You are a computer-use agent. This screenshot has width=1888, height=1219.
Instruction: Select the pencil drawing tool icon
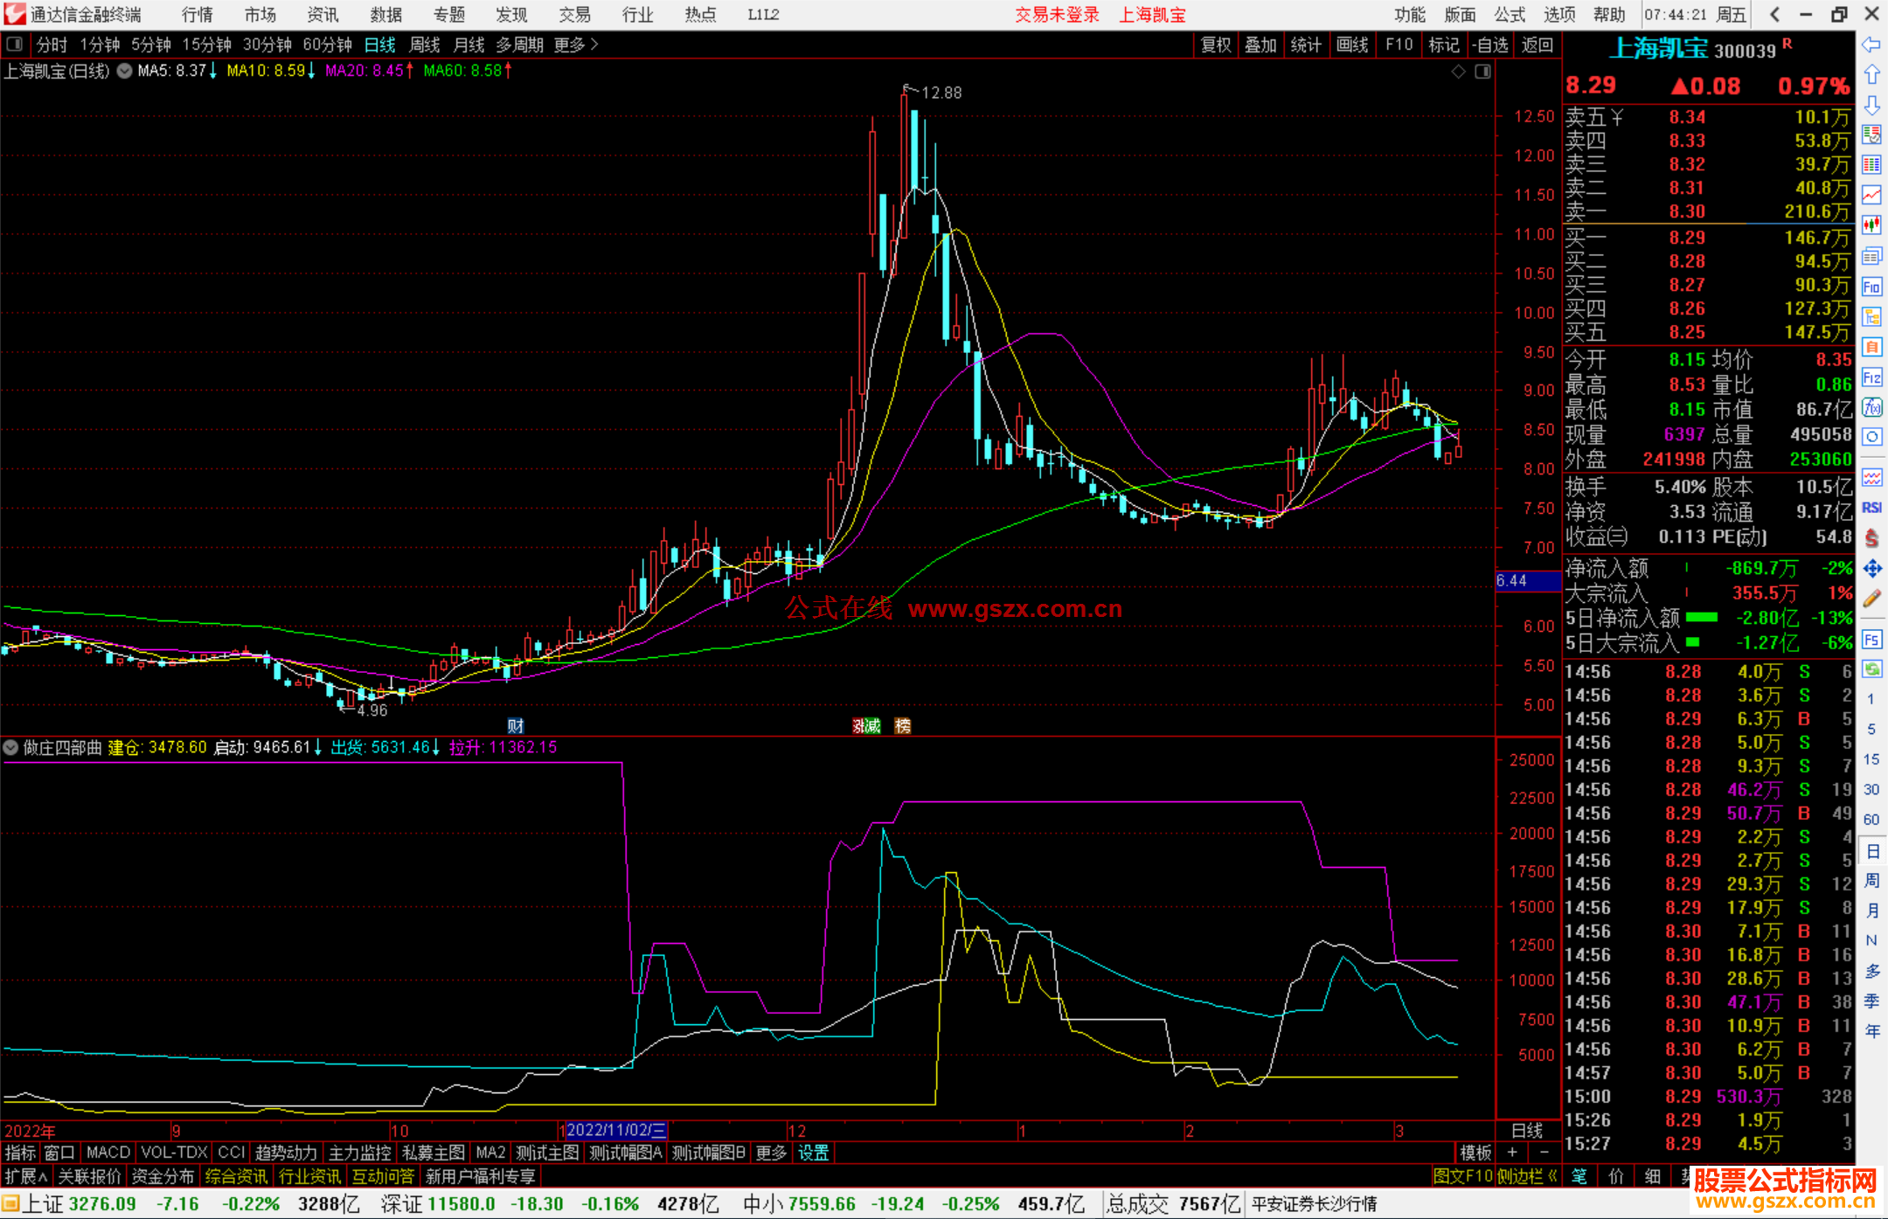1871,599
